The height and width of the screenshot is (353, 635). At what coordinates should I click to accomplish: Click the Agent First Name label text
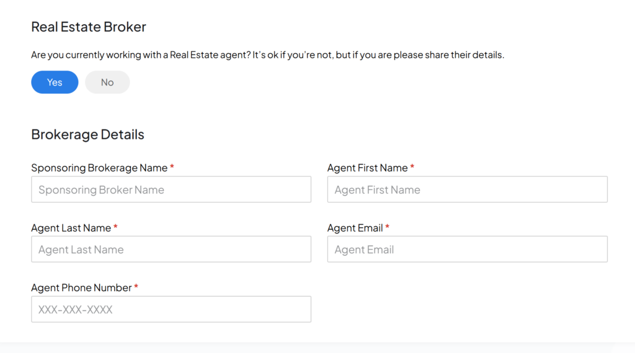pyautogui.click(x=367, y=168)
